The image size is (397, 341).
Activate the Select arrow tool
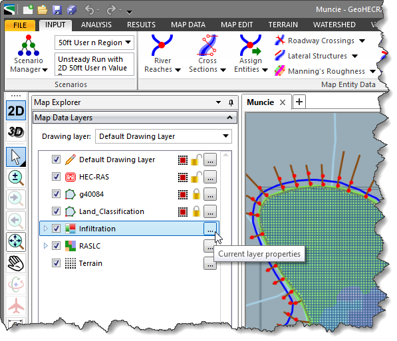(x=16, y=157)
